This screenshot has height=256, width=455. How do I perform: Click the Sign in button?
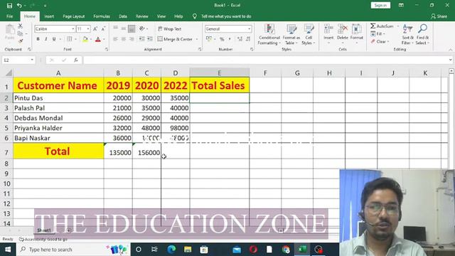[380, 5]
